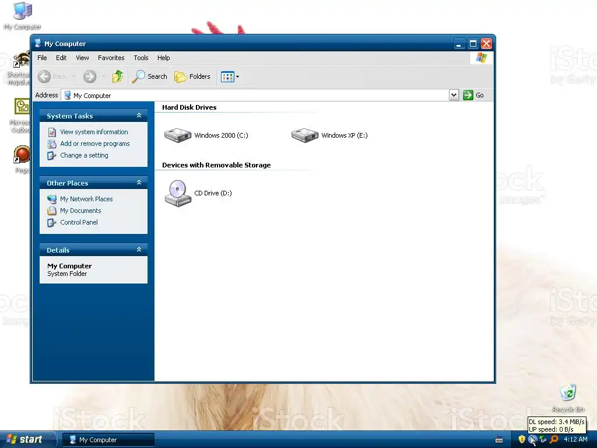Click the My Computer title bar icon
The width and height of the screenshot is (597, 448).
click(x=38, y=43)
